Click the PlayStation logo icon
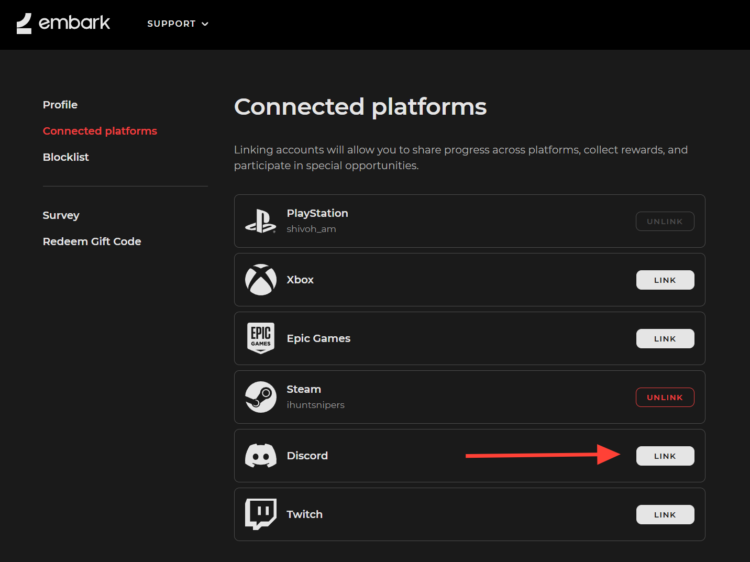 260,221
